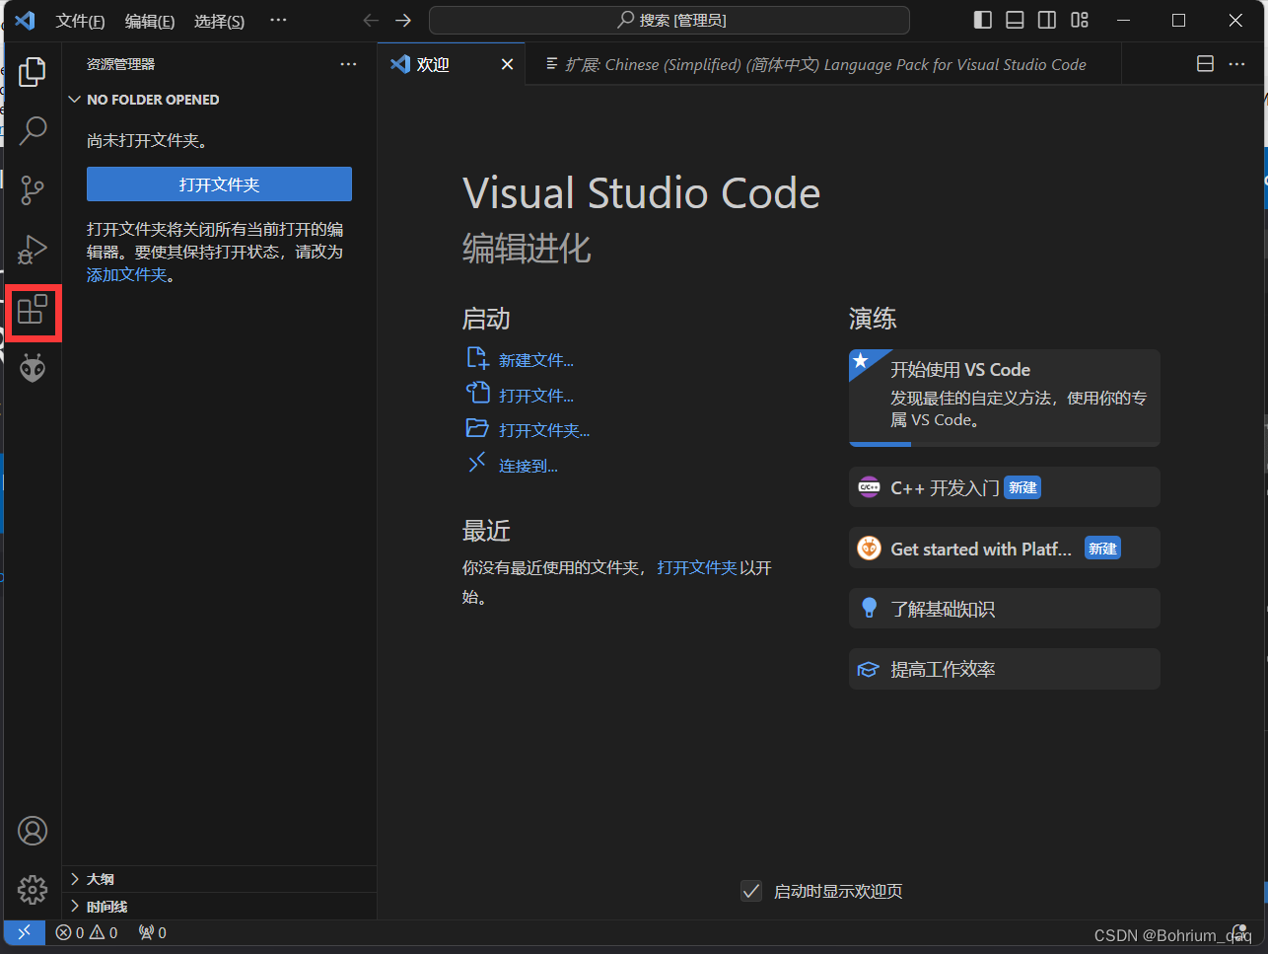
Task: Split the editor to the right
Action: 1205,63
